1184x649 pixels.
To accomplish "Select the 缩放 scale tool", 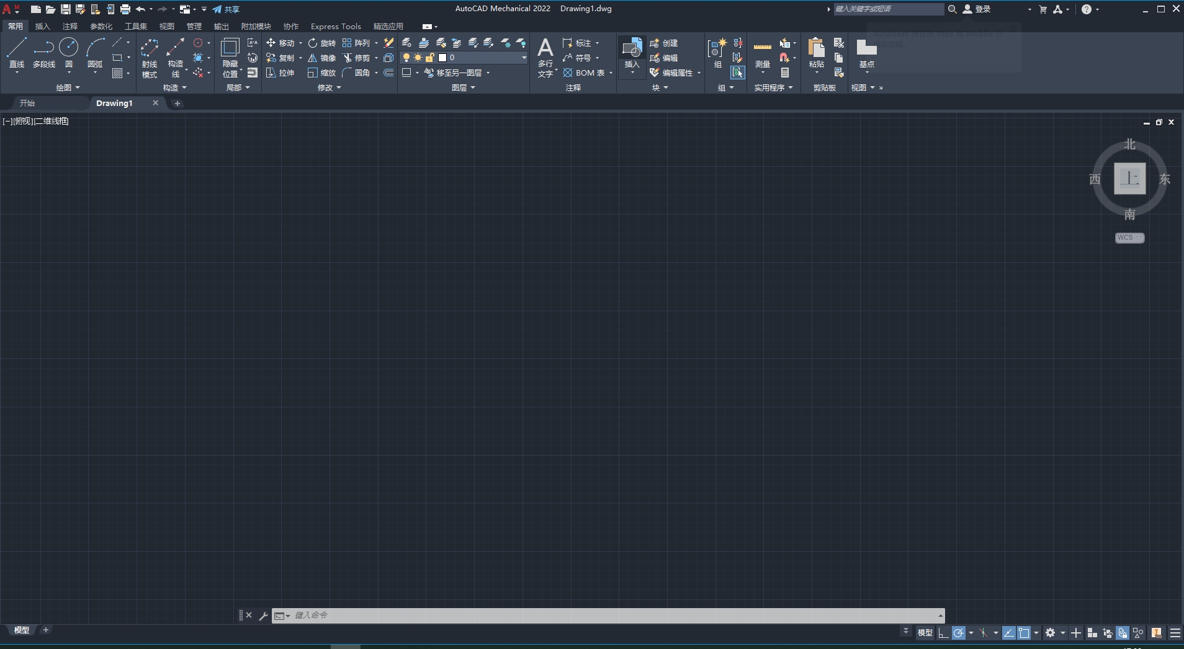I will pos(322,73).
